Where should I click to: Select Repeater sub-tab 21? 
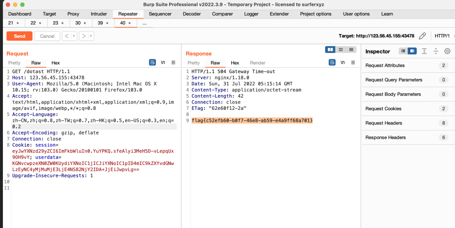click(x=11, y=23)
